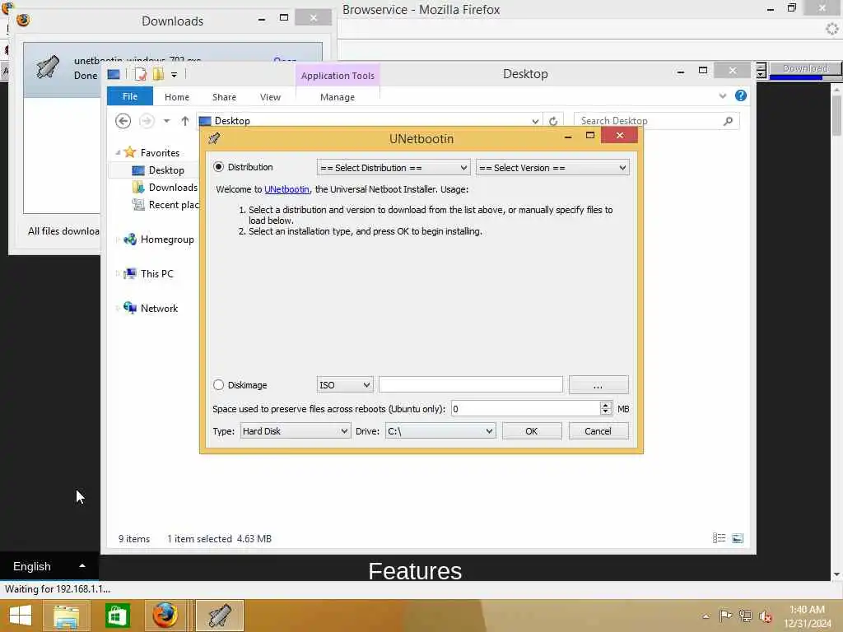This screenshot has width=843, height=632.
Task: Switch to the Manage ribbon tab
Action: [338, 97]
